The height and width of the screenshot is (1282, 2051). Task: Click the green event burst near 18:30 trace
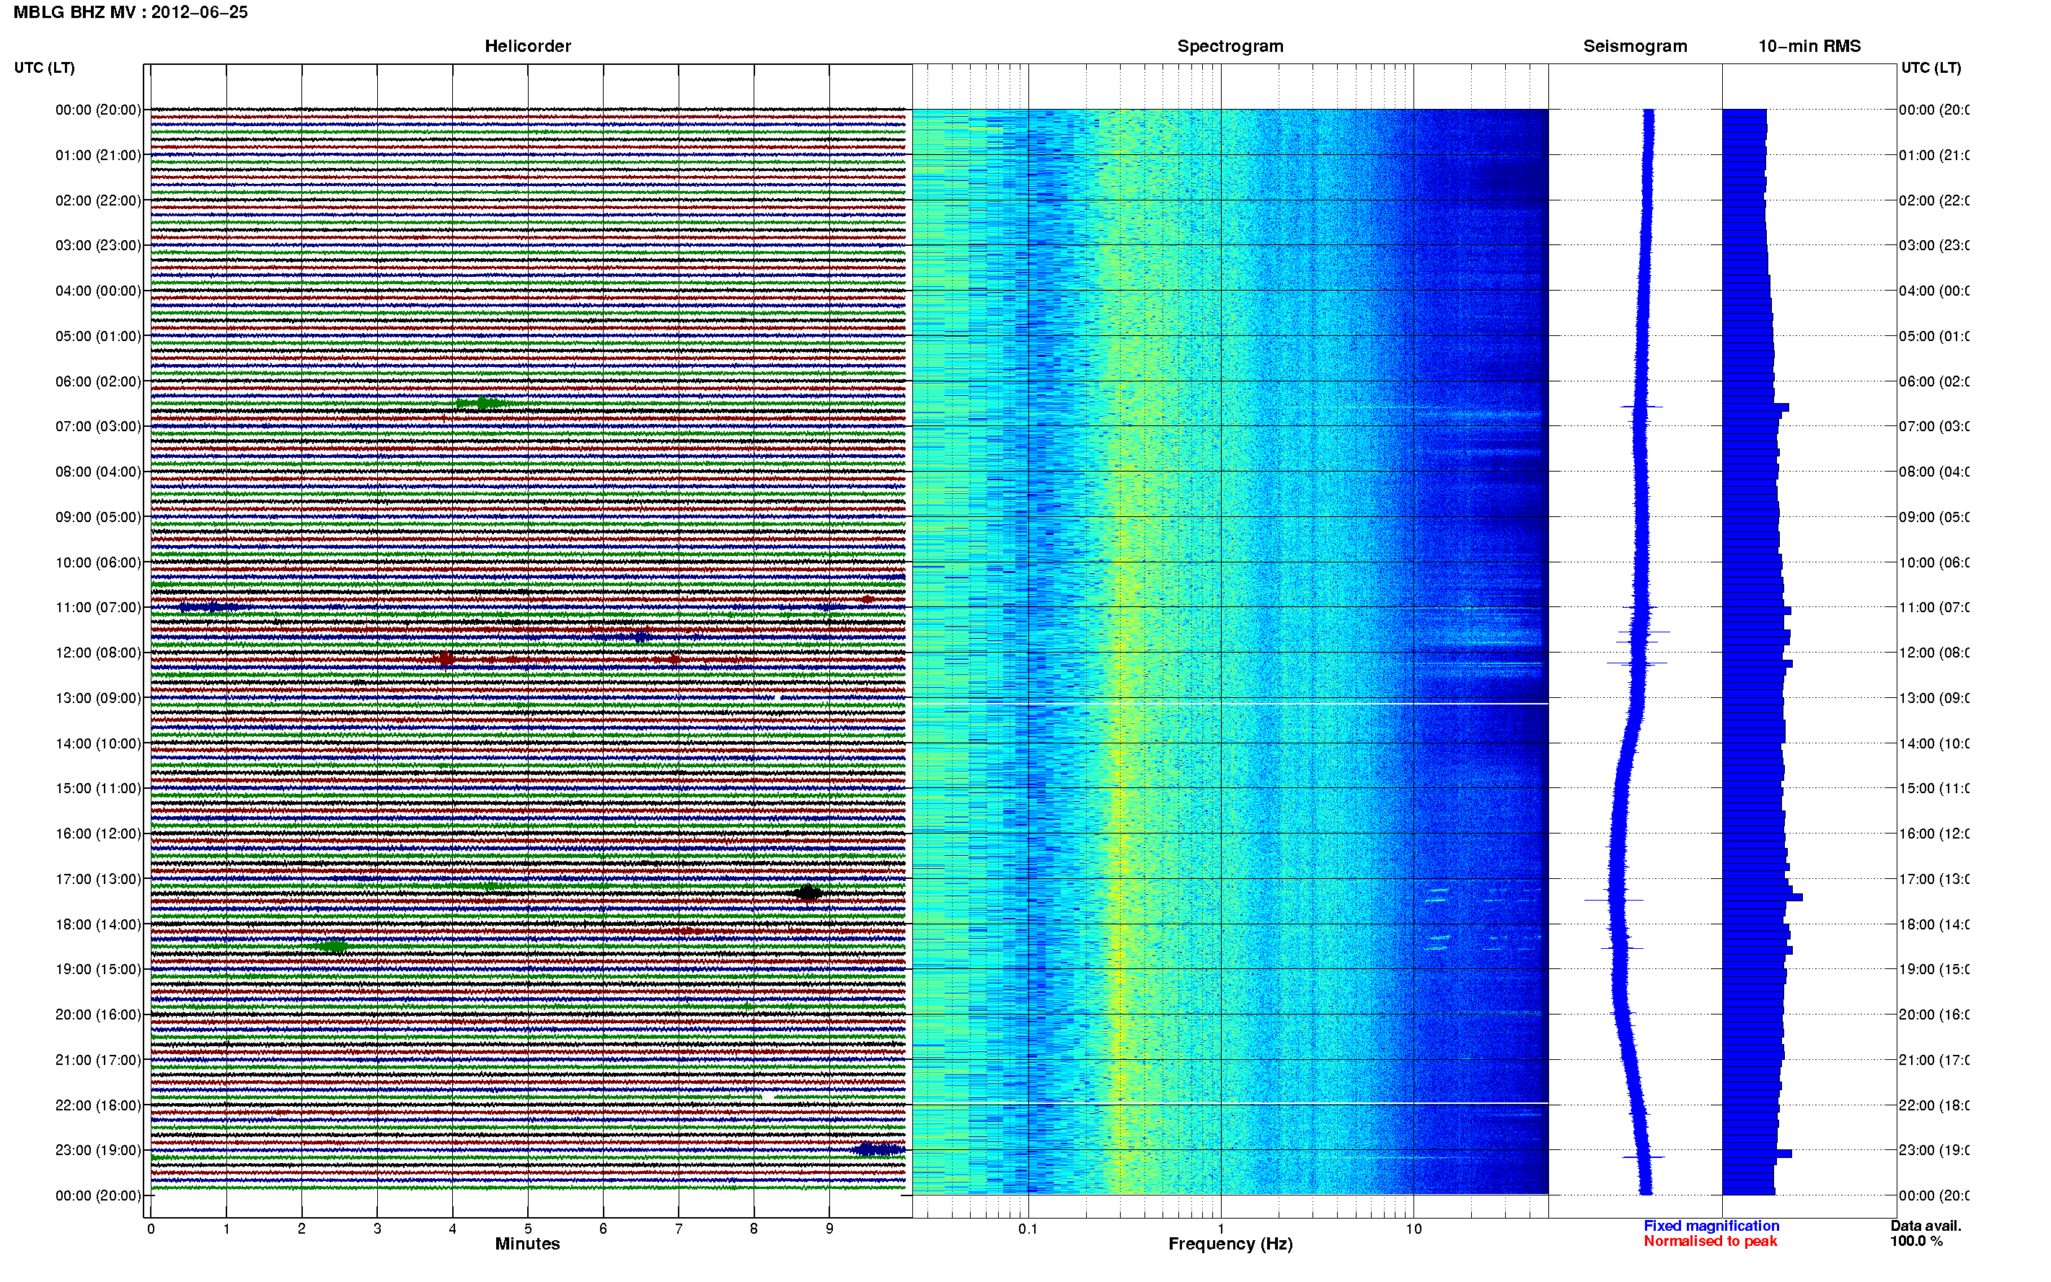[x=333, y=945]
